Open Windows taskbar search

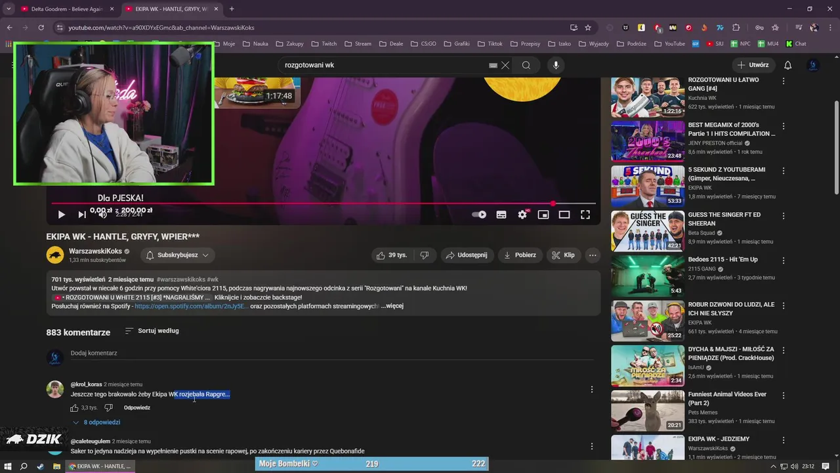[x=24, y=466]
